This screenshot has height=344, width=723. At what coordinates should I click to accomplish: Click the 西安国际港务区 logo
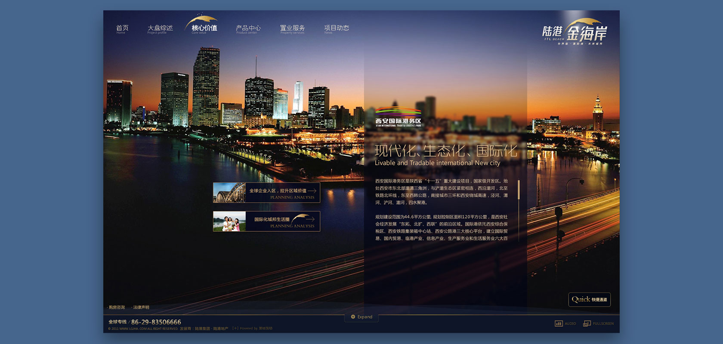click(398, 117)
